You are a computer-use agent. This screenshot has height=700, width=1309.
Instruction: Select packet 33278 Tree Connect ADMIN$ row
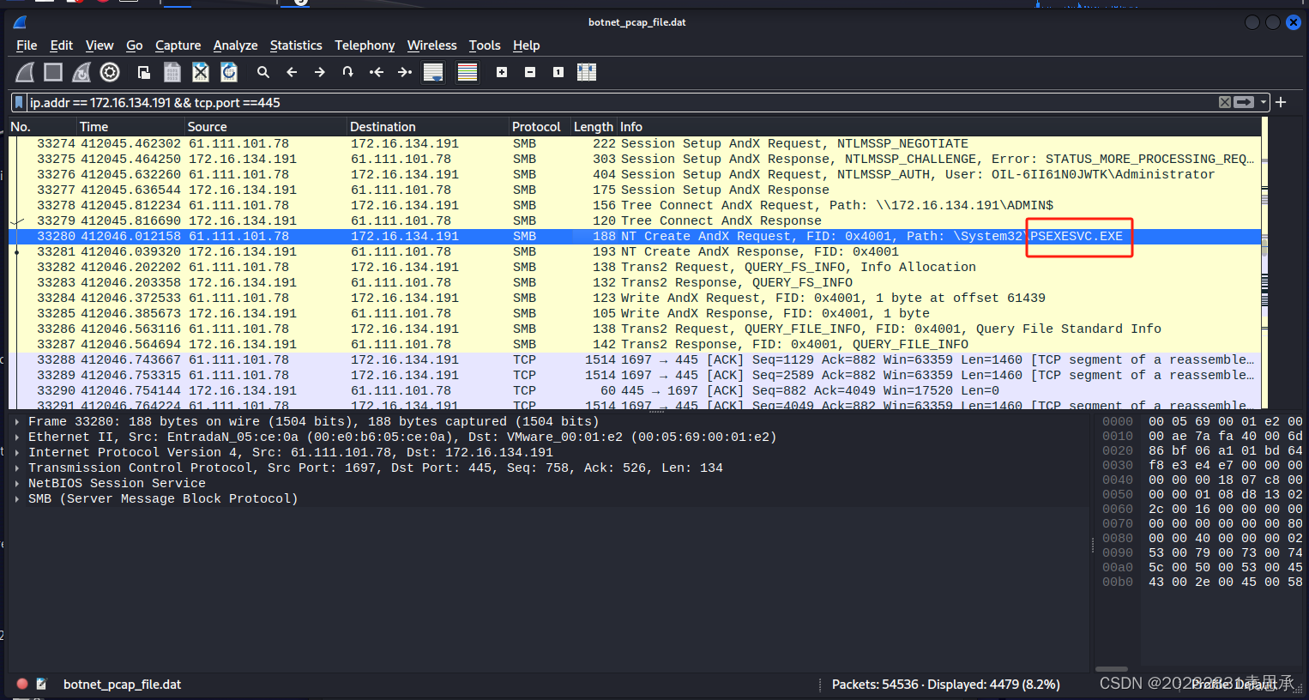tap(635, 206)
